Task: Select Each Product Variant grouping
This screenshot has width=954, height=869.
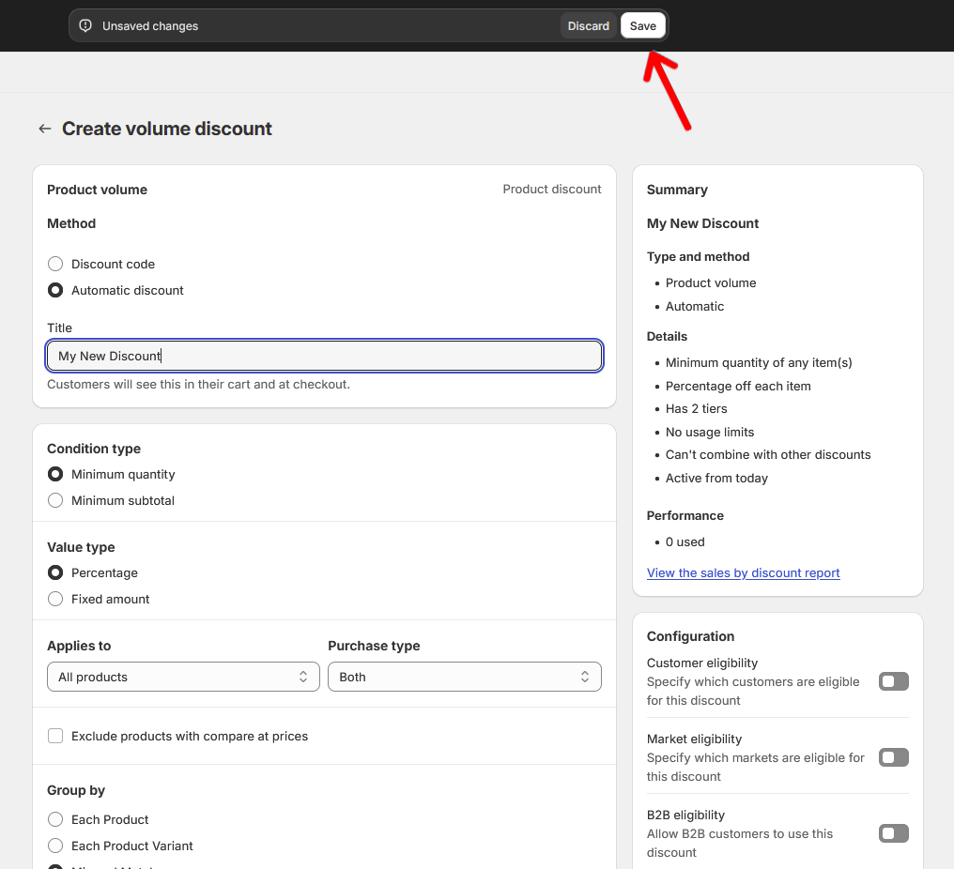Action: coord(54,846)
